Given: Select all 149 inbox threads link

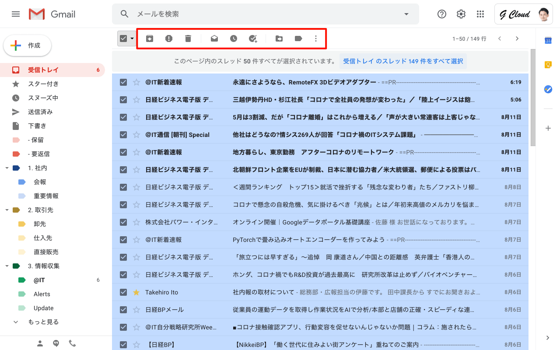Looking at the screenshot, I should 403,61.
